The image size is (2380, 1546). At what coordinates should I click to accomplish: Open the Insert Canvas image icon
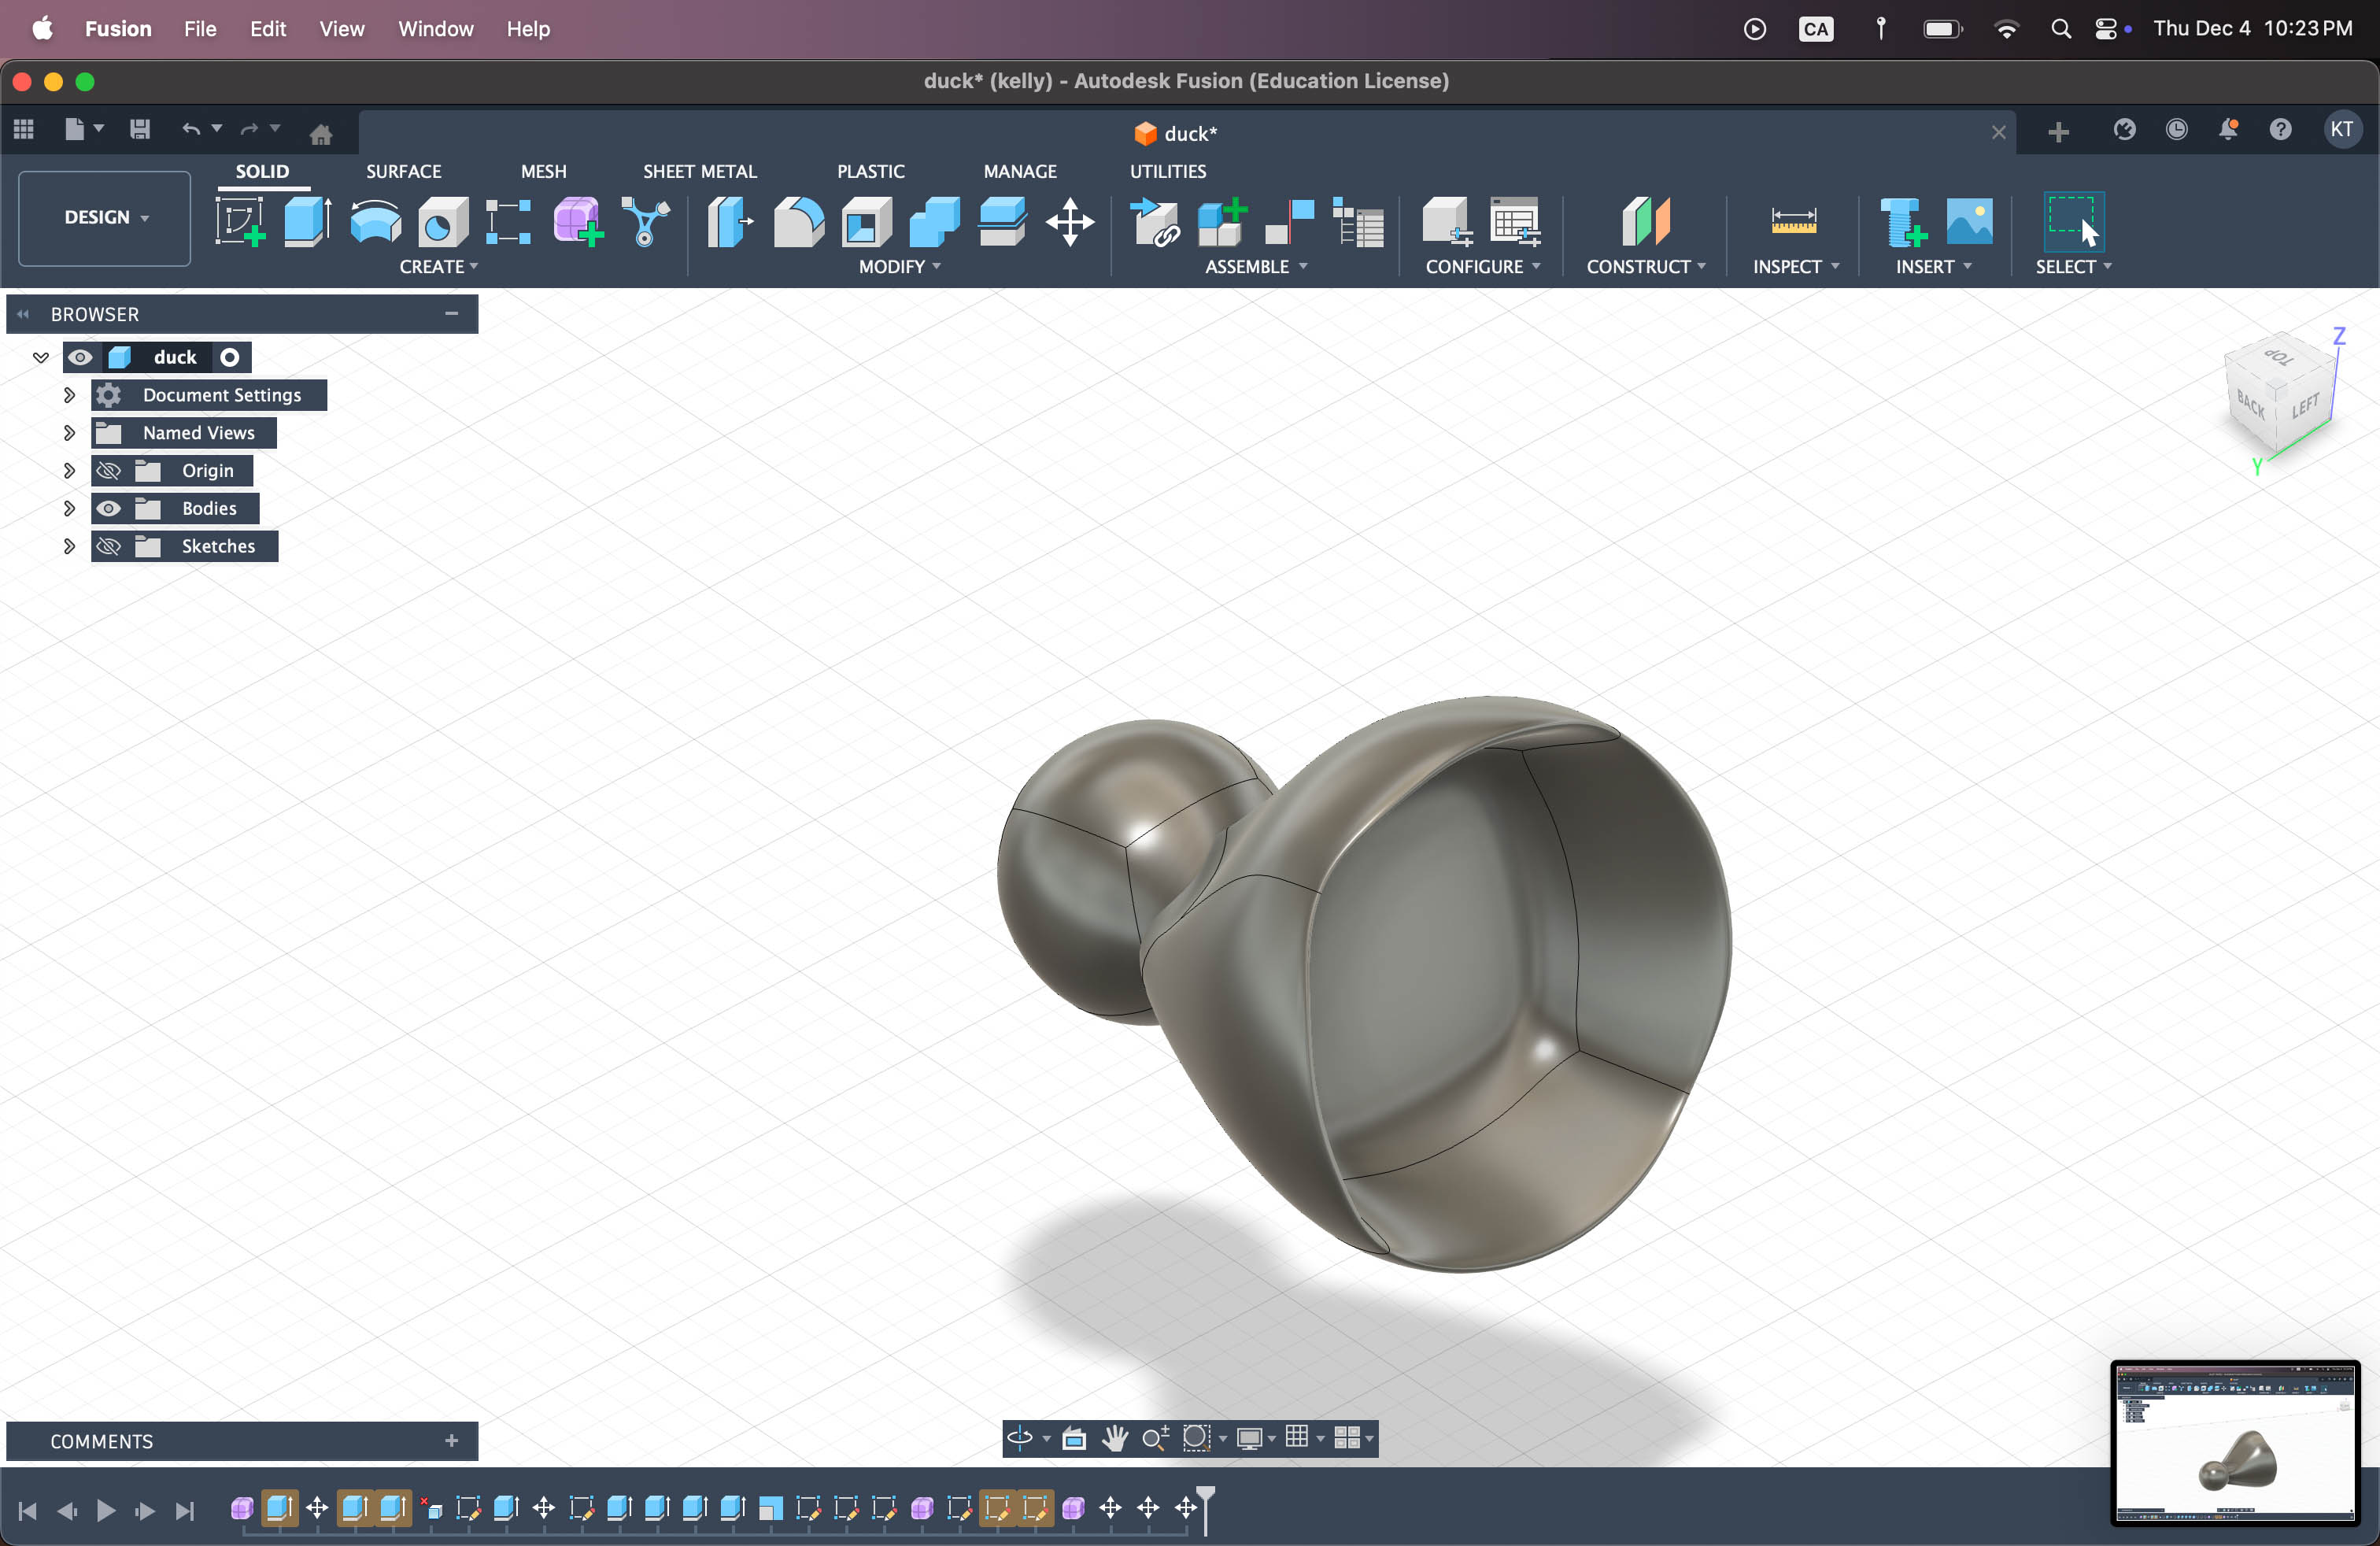1968,221
